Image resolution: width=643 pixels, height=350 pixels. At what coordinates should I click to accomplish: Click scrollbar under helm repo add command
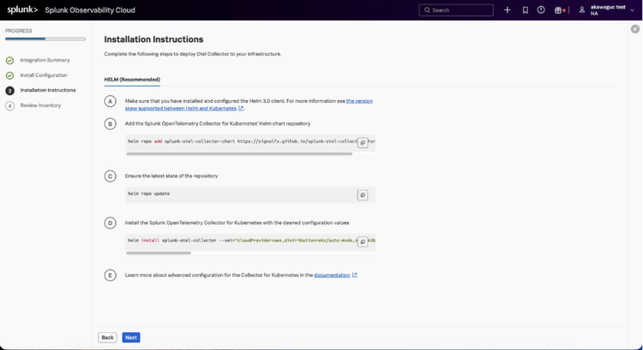click(239, 154)
